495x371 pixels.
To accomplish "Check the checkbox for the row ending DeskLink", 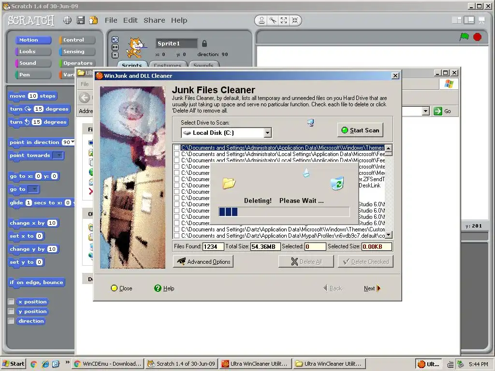I will click(x=177, y=185).
